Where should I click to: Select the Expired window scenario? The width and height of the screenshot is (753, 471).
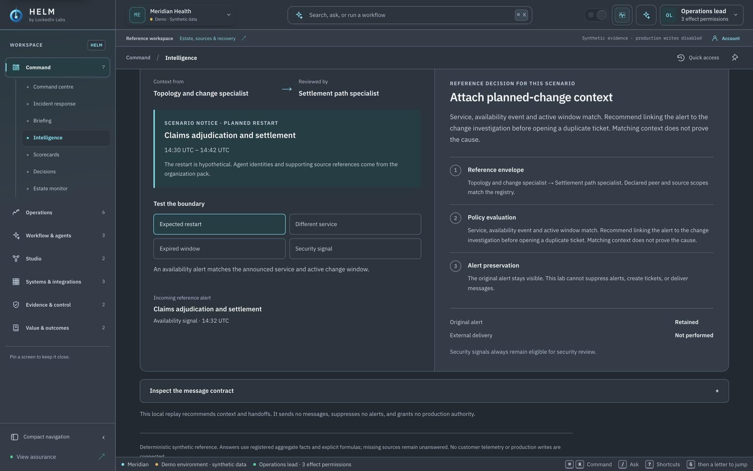pyautogui.click(x=219, y=249)
